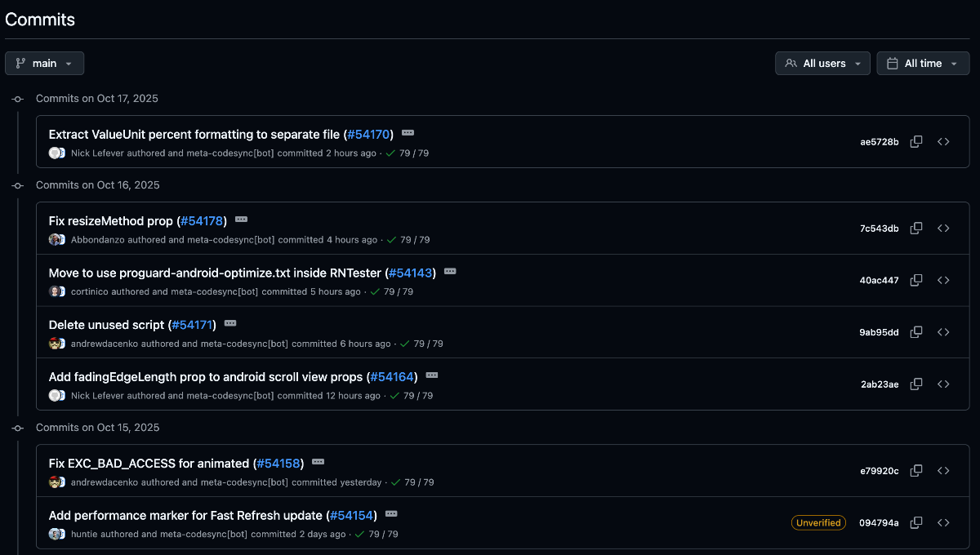The image size is (980, 555).
Task: Expand the description of Delete unused script commit
Action: [x=229, y=322]
